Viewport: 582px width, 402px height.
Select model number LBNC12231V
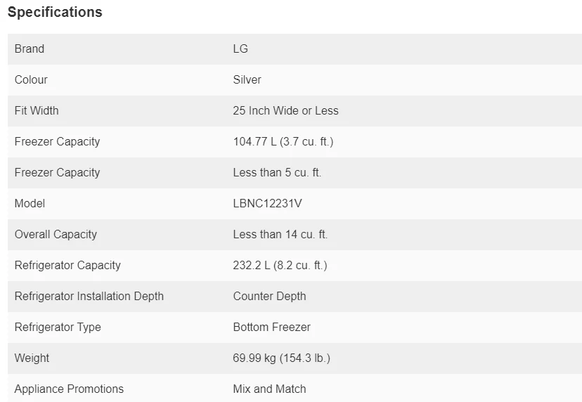(x=267, y=204)
